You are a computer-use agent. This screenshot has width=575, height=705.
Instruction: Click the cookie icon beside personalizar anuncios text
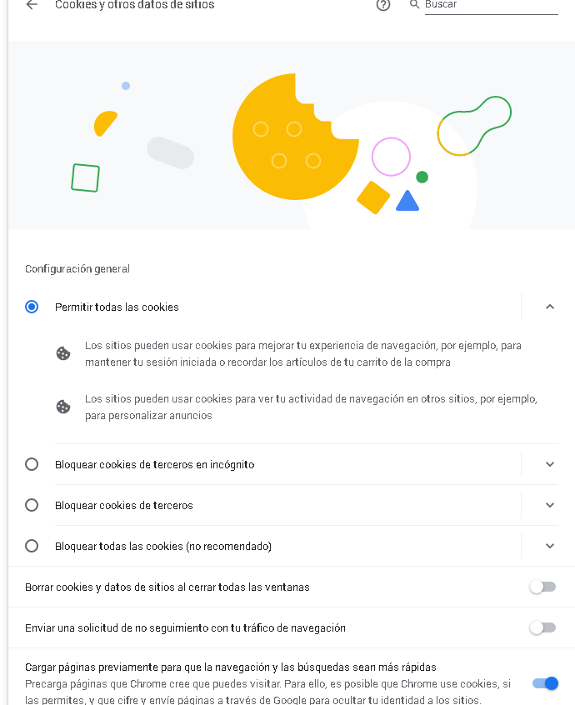[63, 407]
